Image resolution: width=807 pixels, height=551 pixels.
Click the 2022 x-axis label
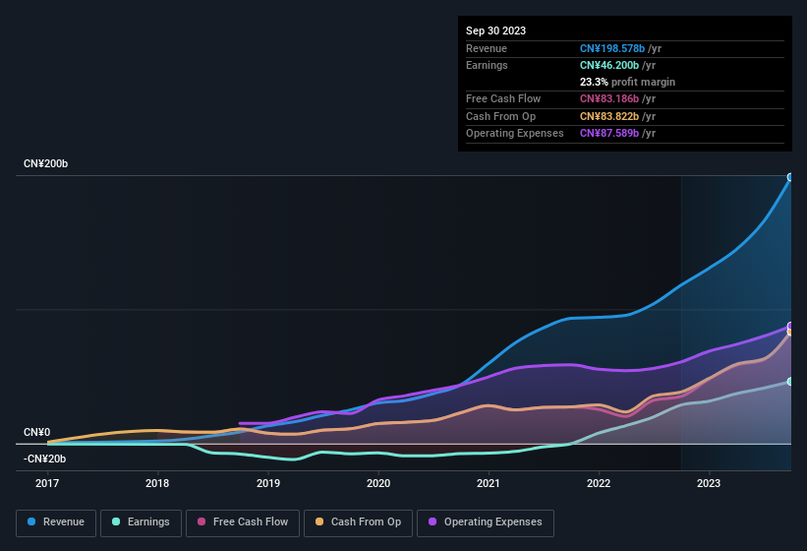pyautogui.click(x=599, y=483)
